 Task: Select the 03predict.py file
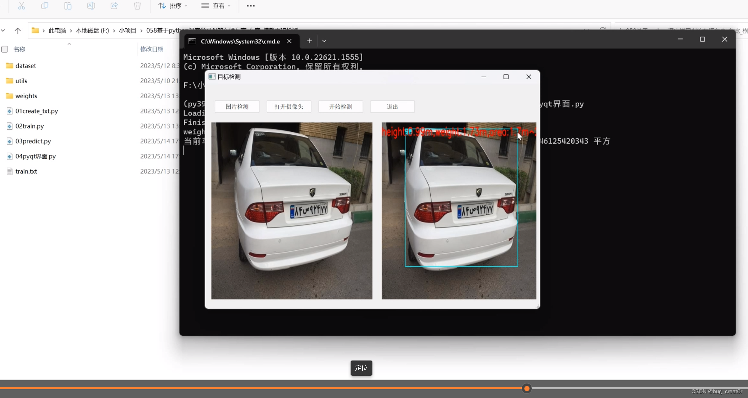pyautogui.click(x=33, y=141)
